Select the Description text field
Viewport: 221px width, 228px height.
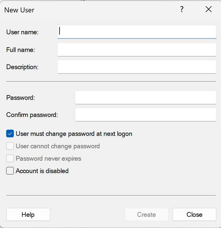[x=137, y=67]
